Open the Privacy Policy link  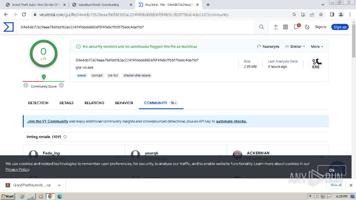coord(17,169)
